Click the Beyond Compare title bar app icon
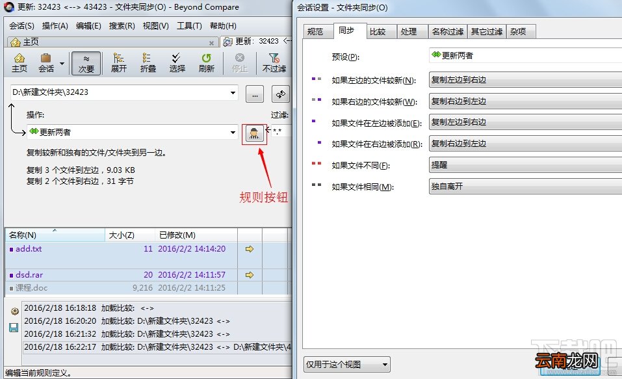Screen dimensions: 622x379 point(9,7)
